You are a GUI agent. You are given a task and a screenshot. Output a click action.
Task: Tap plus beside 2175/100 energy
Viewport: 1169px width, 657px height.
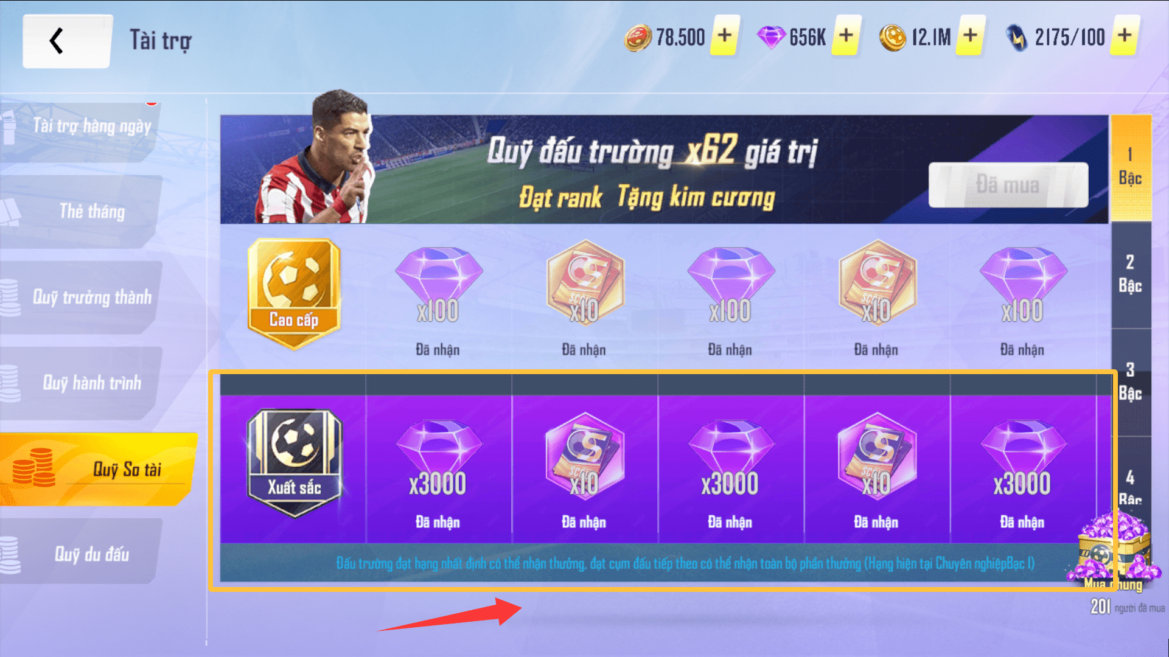1125,36
